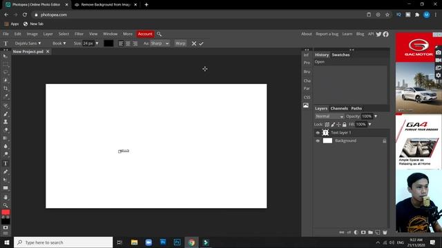Screen dimensions: 442x248
Task: Select the Brush tool
Action: 6,114
